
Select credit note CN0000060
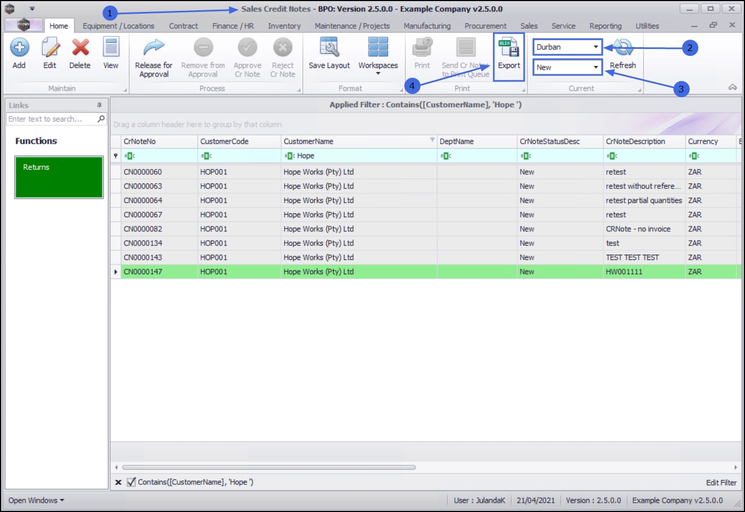(x=143, y=172)
